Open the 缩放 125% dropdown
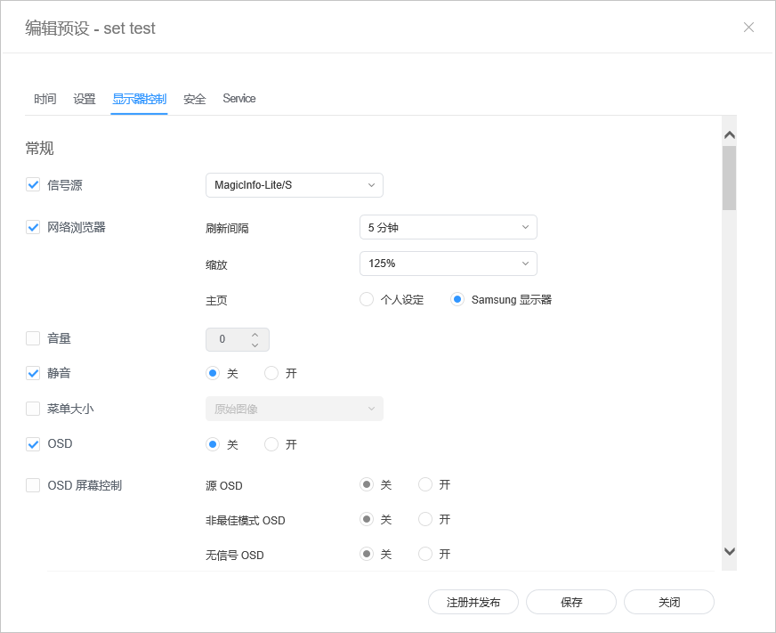 [448, 264]
